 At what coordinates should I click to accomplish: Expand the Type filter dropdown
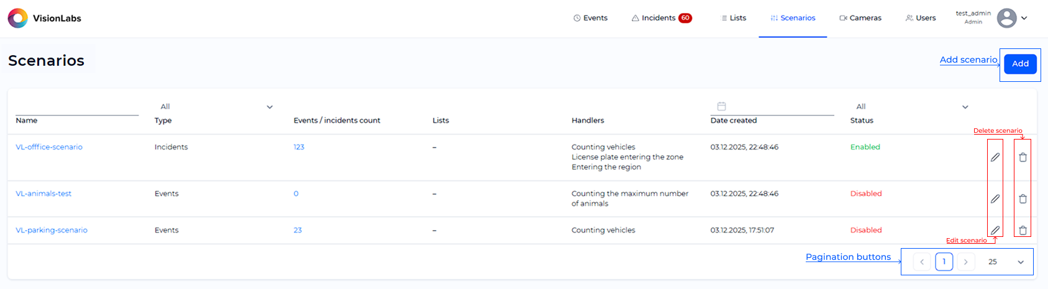[269, 107]
